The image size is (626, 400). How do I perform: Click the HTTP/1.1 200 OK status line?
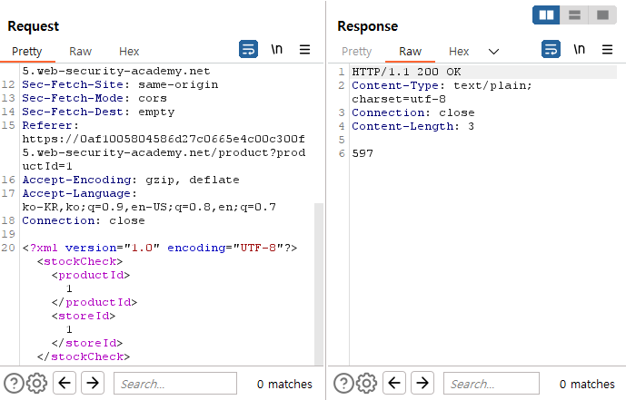pos(406,72)
